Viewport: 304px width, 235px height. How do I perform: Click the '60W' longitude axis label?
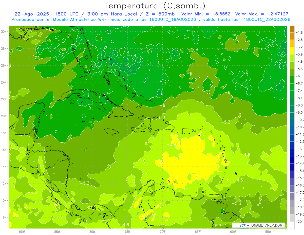(x=233, y=232)
